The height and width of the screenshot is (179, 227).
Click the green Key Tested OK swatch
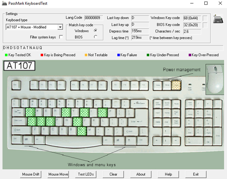6,55
